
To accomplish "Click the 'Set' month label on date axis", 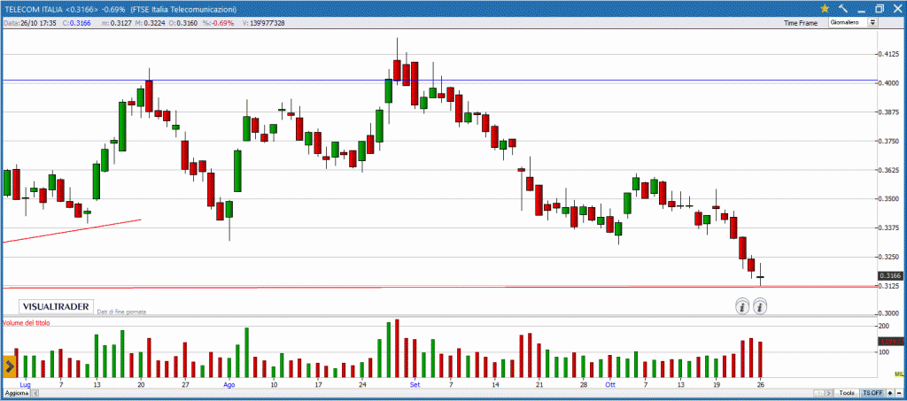I will point(415,384).
